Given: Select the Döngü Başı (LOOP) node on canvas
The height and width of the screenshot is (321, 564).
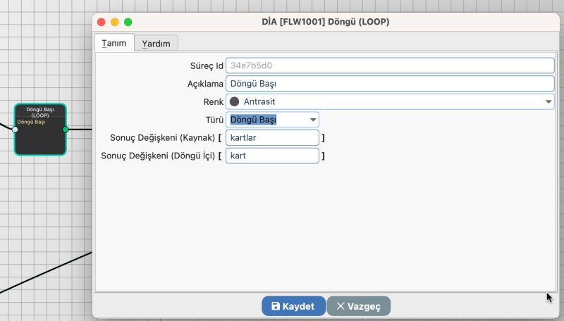Looking at the screenshot, I should click(40, 137).
